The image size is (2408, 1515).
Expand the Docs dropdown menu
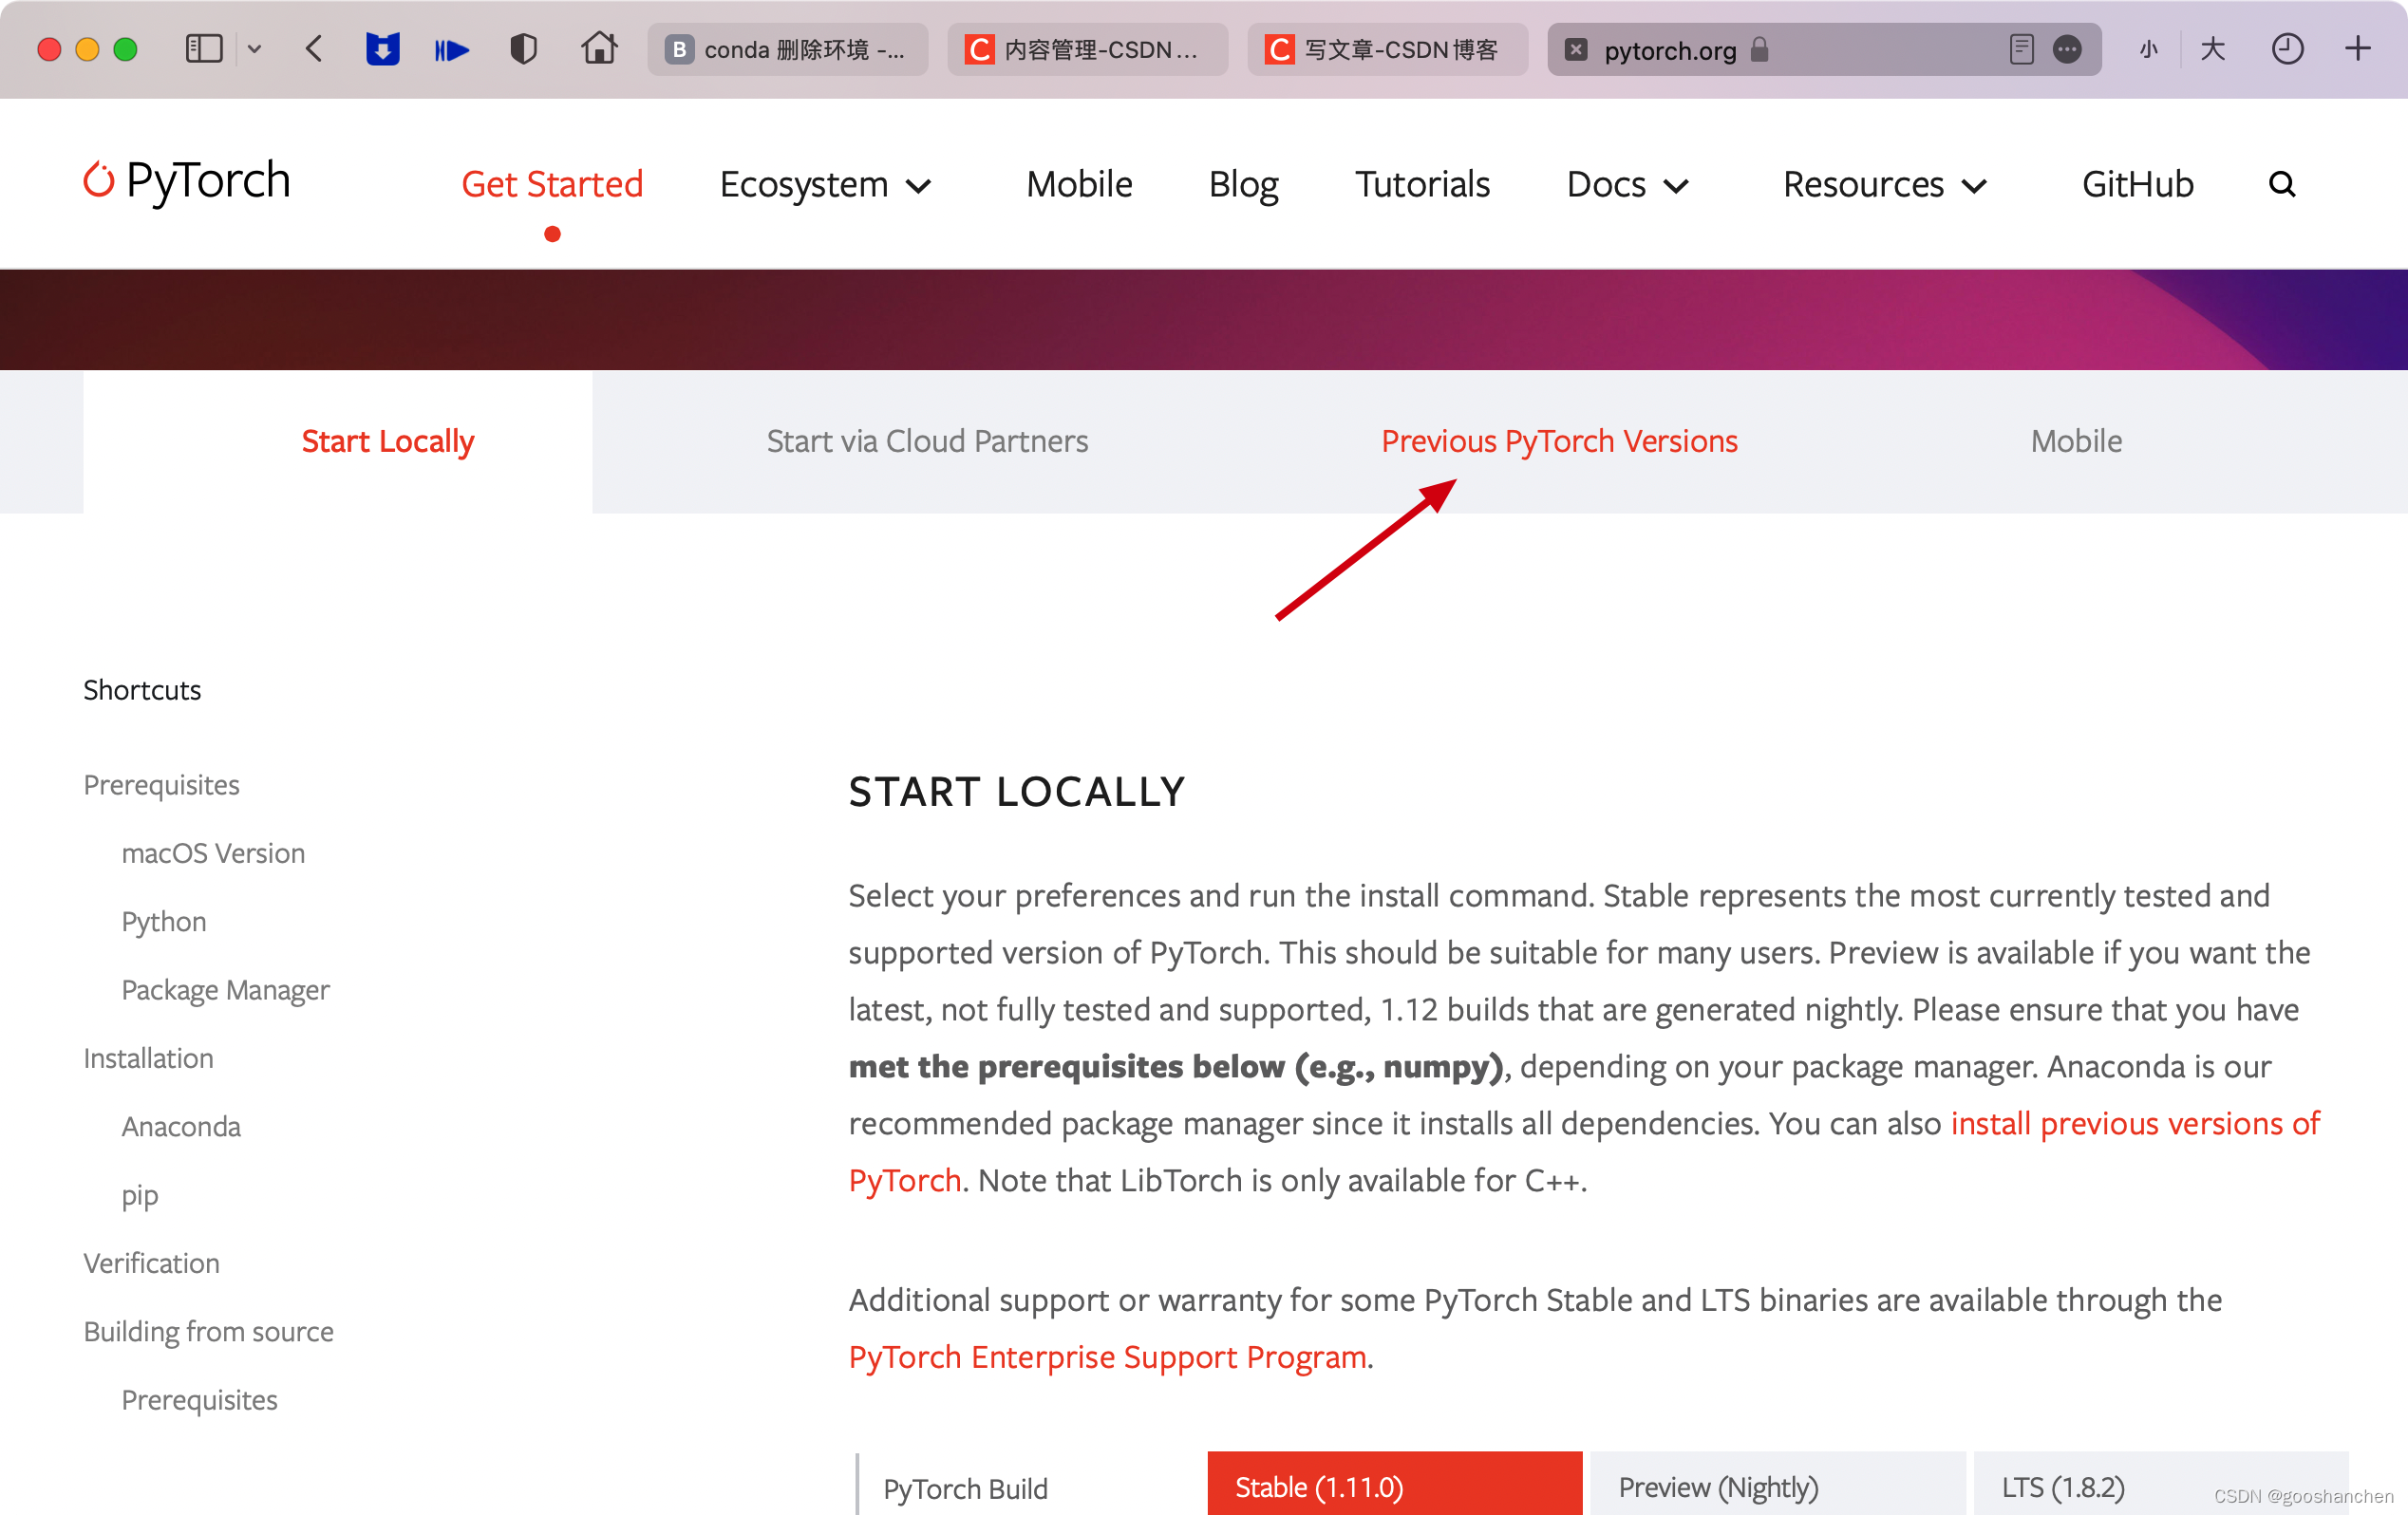point(1628,185)
